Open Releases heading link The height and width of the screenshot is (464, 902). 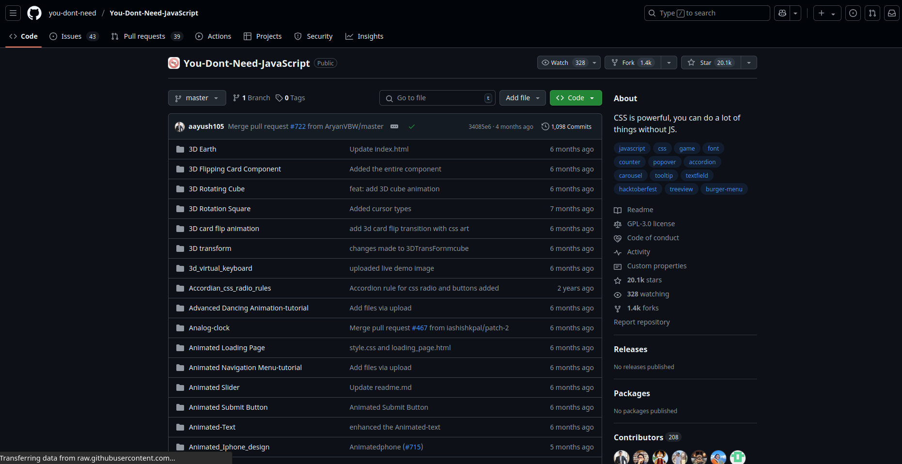coord(630,349)
